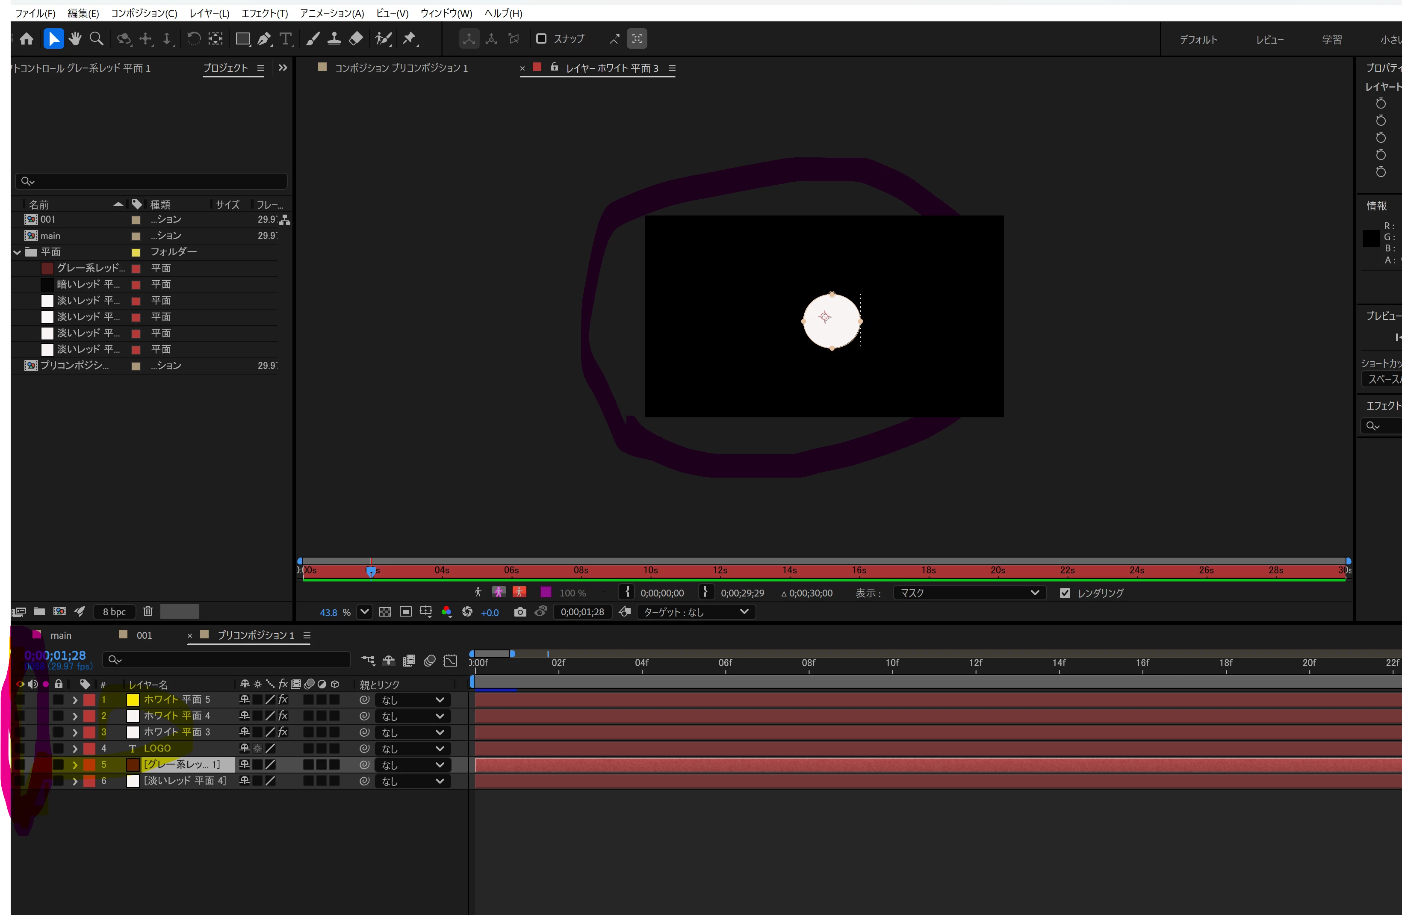Select the Hand tool
The width and height of the screenshot is (1402, 915).
[75, 39]
